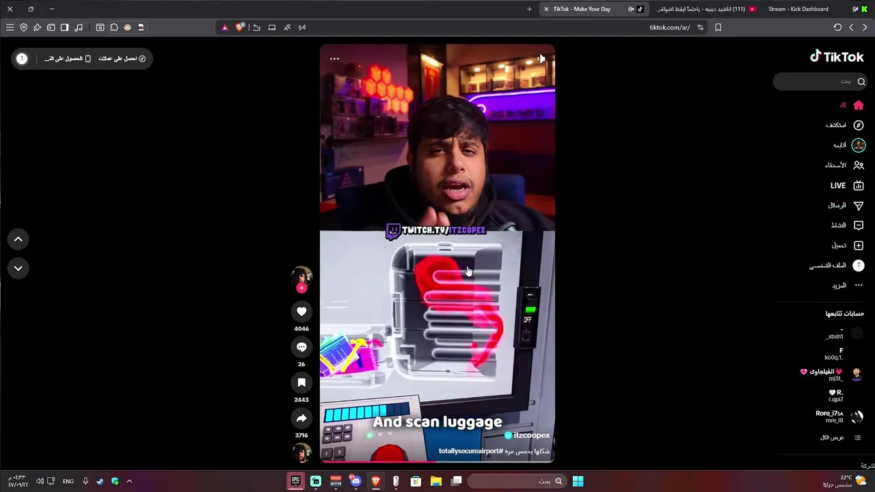Screen dimensions: 875x492
Task: Open TikTok Home icon in sidebar
Action: [x=859, y=105]
